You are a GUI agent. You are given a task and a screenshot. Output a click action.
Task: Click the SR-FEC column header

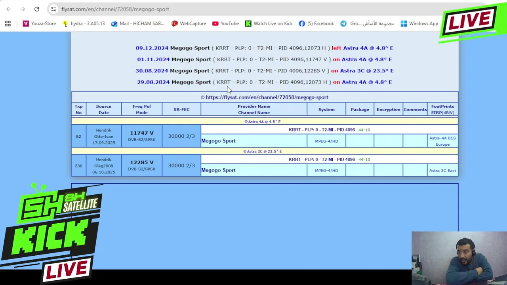pyautogui.click(x=181, y=109)
